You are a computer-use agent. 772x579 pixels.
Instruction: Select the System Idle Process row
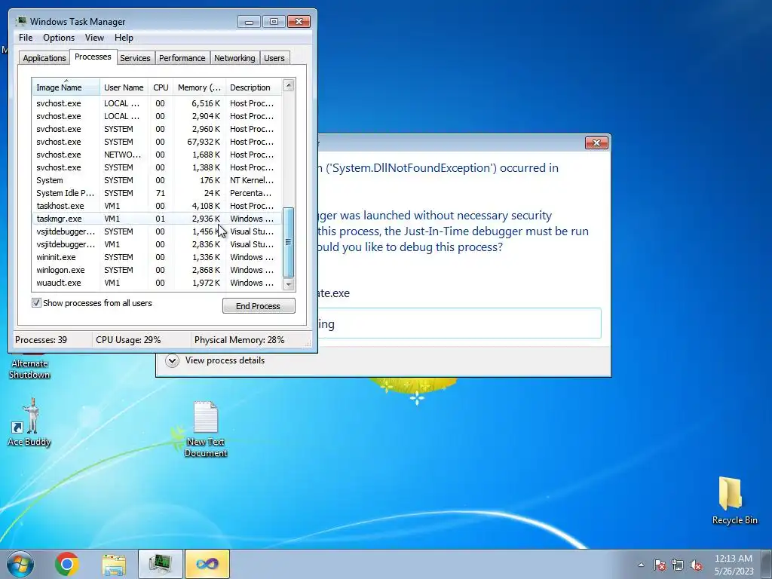pos(157,193)
